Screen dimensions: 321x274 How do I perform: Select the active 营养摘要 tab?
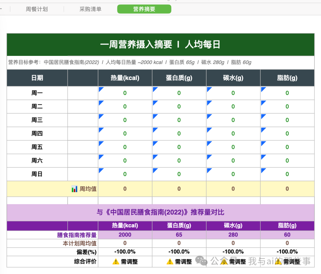pyautogui.click(x=144, y=9)
